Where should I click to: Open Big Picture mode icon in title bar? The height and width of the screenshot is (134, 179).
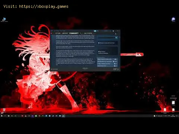(113, 31)
